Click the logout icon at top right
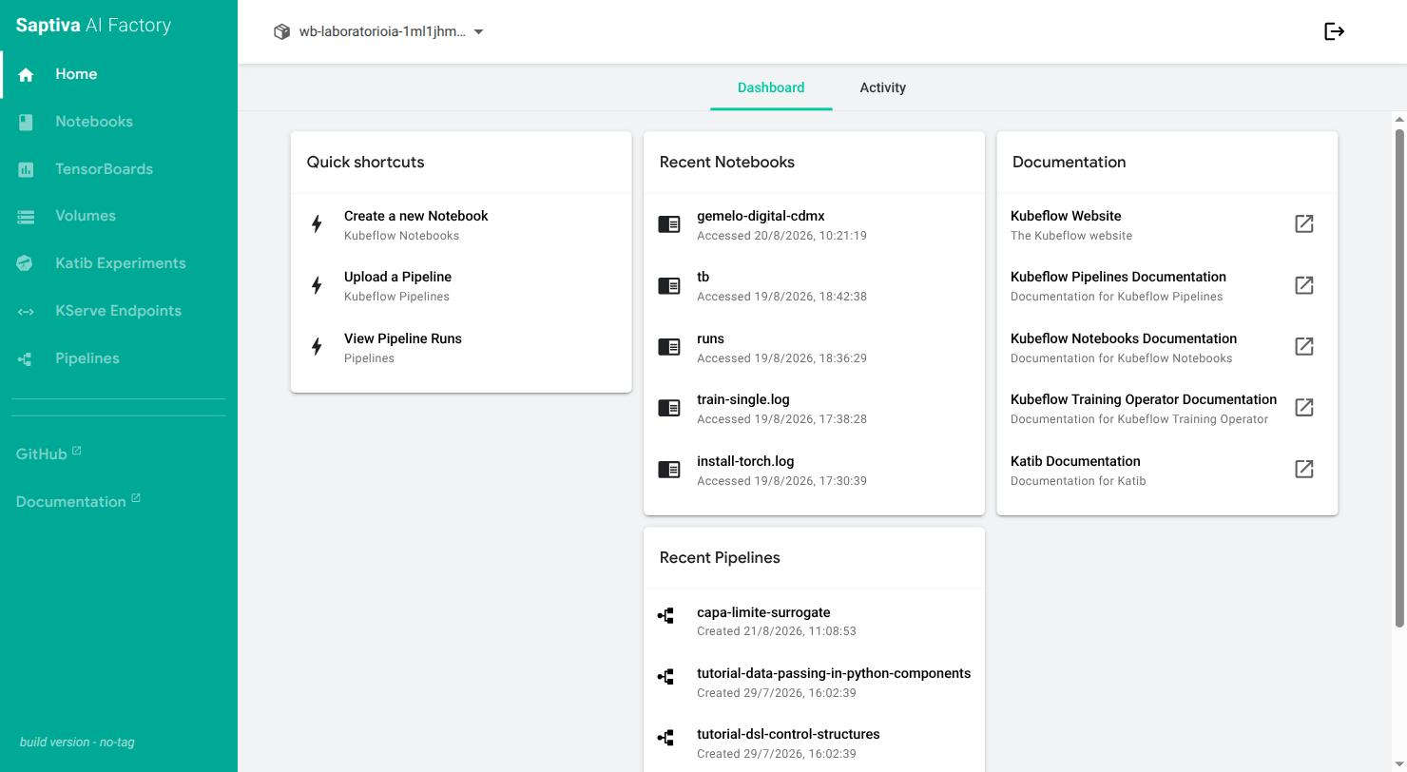The height and width of the screenshot is (772, 1407). click(x=1335, y=31)
